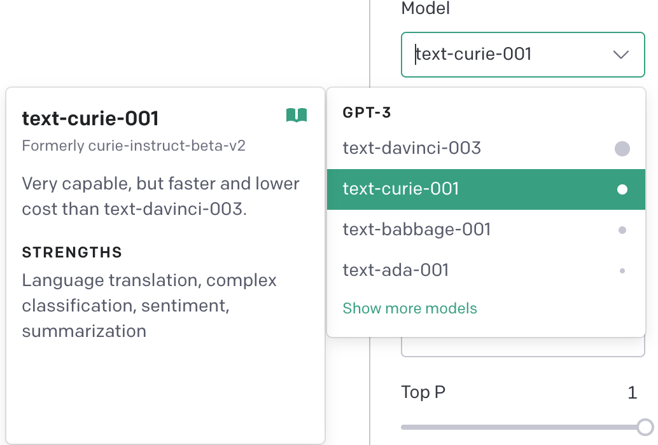The width and height of the screenshot is (658, 445).
Task: Click the STRENGTHS heading in the info card
Action: tap(72, 252)
